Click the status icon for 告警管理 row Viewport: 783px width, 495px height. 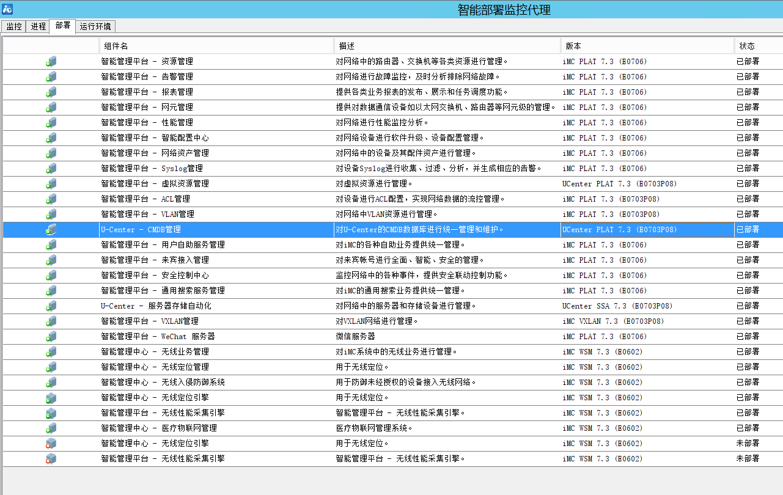click(51, 76)
